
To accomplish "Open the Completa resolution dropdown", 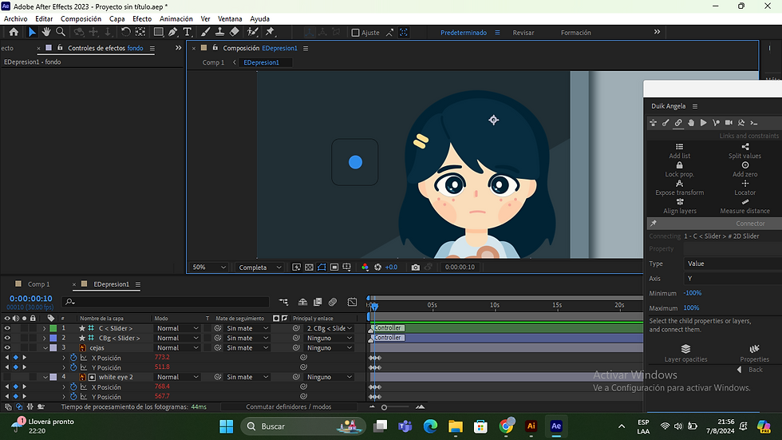I will 260,268.
